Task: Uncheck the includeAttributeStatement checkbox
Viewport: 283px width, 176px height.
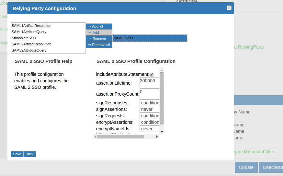Action: (152, 75)
